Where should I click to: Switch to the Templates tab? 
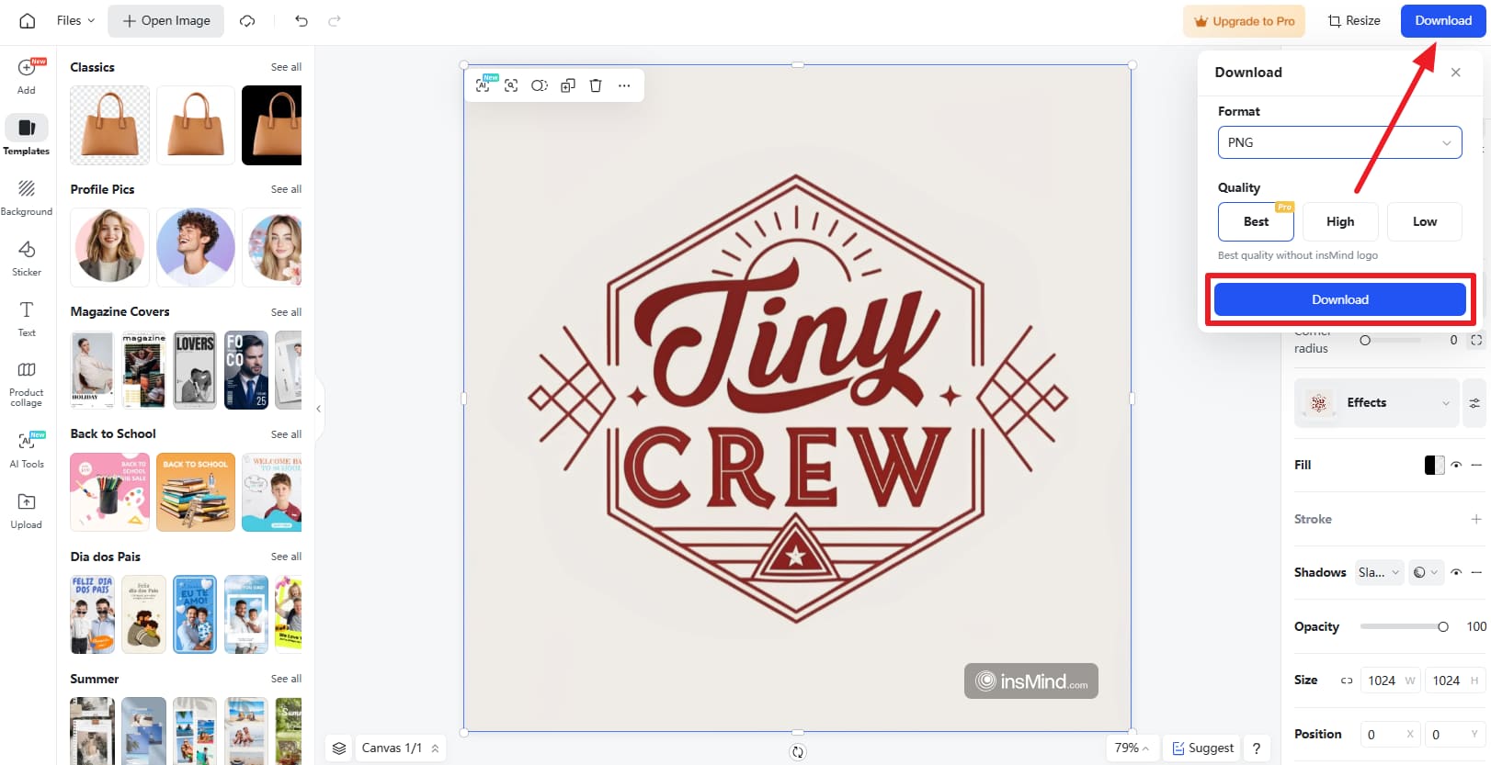(x=27, y=136)
